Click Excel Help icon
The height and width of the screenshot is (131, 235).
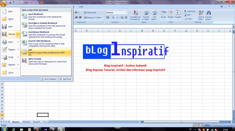(x=222, y=7)
